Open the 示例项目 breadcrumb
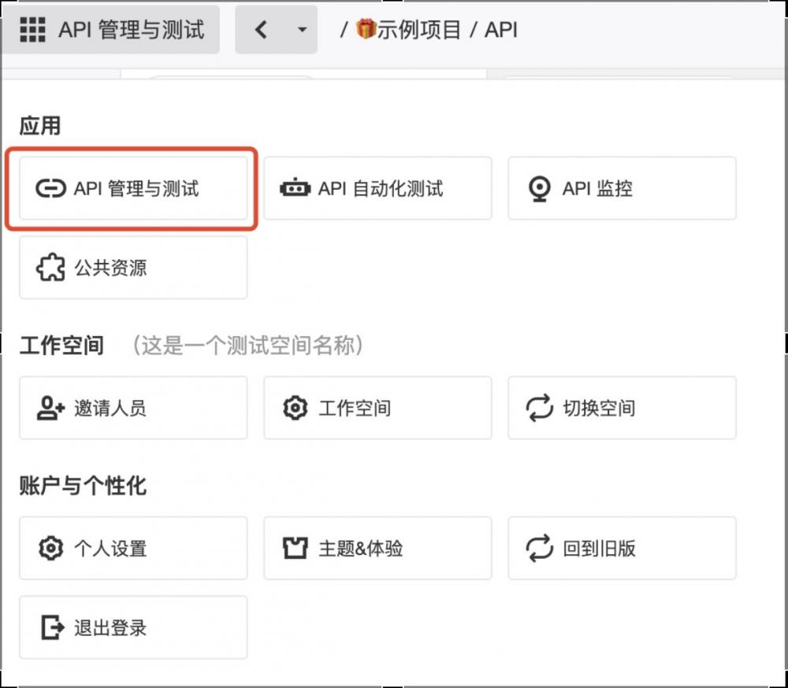 418,30
